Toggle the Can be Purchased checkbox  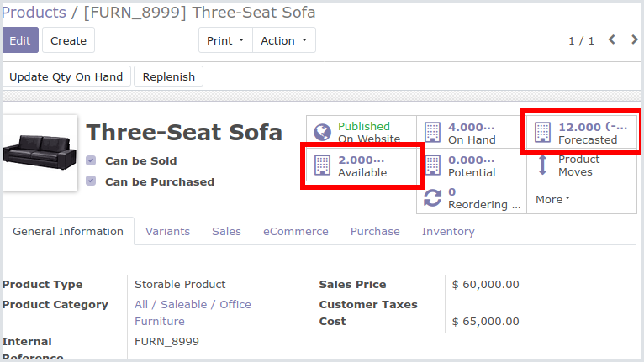pyautogui.click(x=91, y=181)
